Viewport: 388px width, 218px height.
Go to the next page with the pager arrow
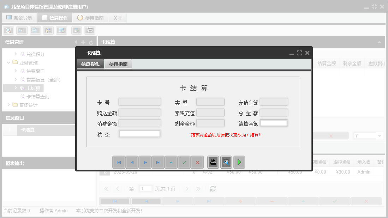pyautogui.click(x=187, y=189)
